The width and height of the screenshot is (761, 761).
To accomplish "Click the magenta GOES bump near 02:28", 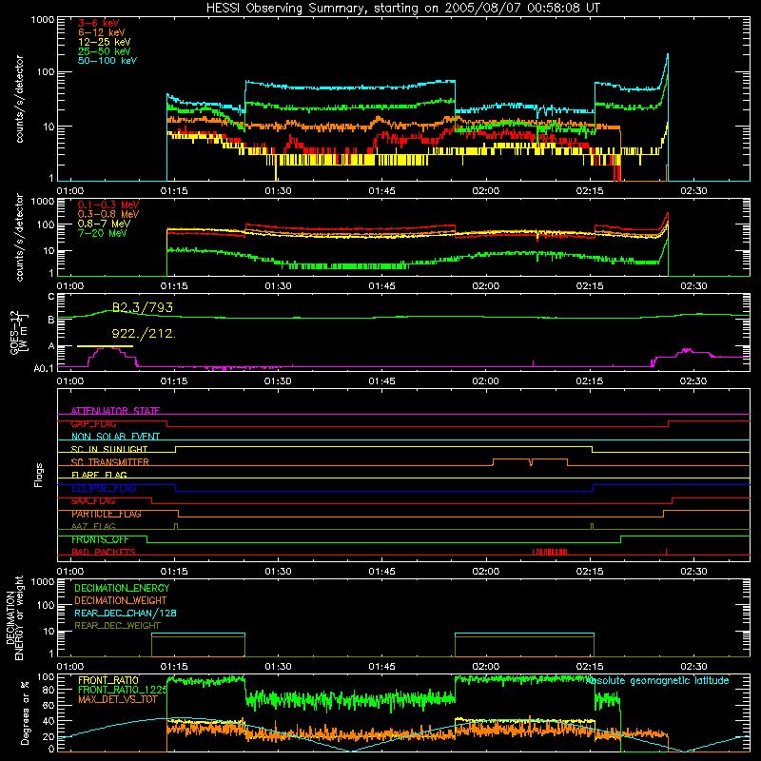I will (686, 351).
